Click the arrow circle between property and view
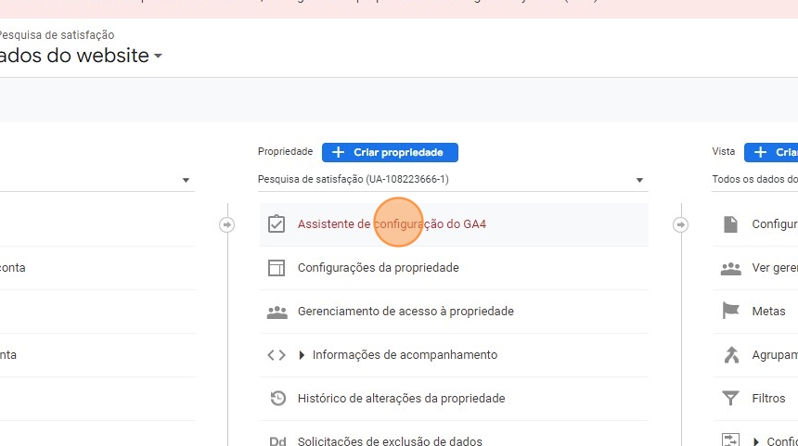This screenshot has width=798, height=446. [681, 224]
